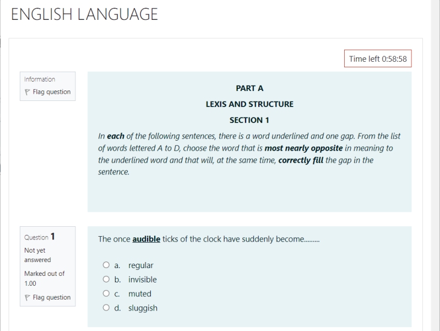Select the radio button for 'a. regular'
This screenshot has height=331, width=440.
pyautogui.click(x=106, y=265)
